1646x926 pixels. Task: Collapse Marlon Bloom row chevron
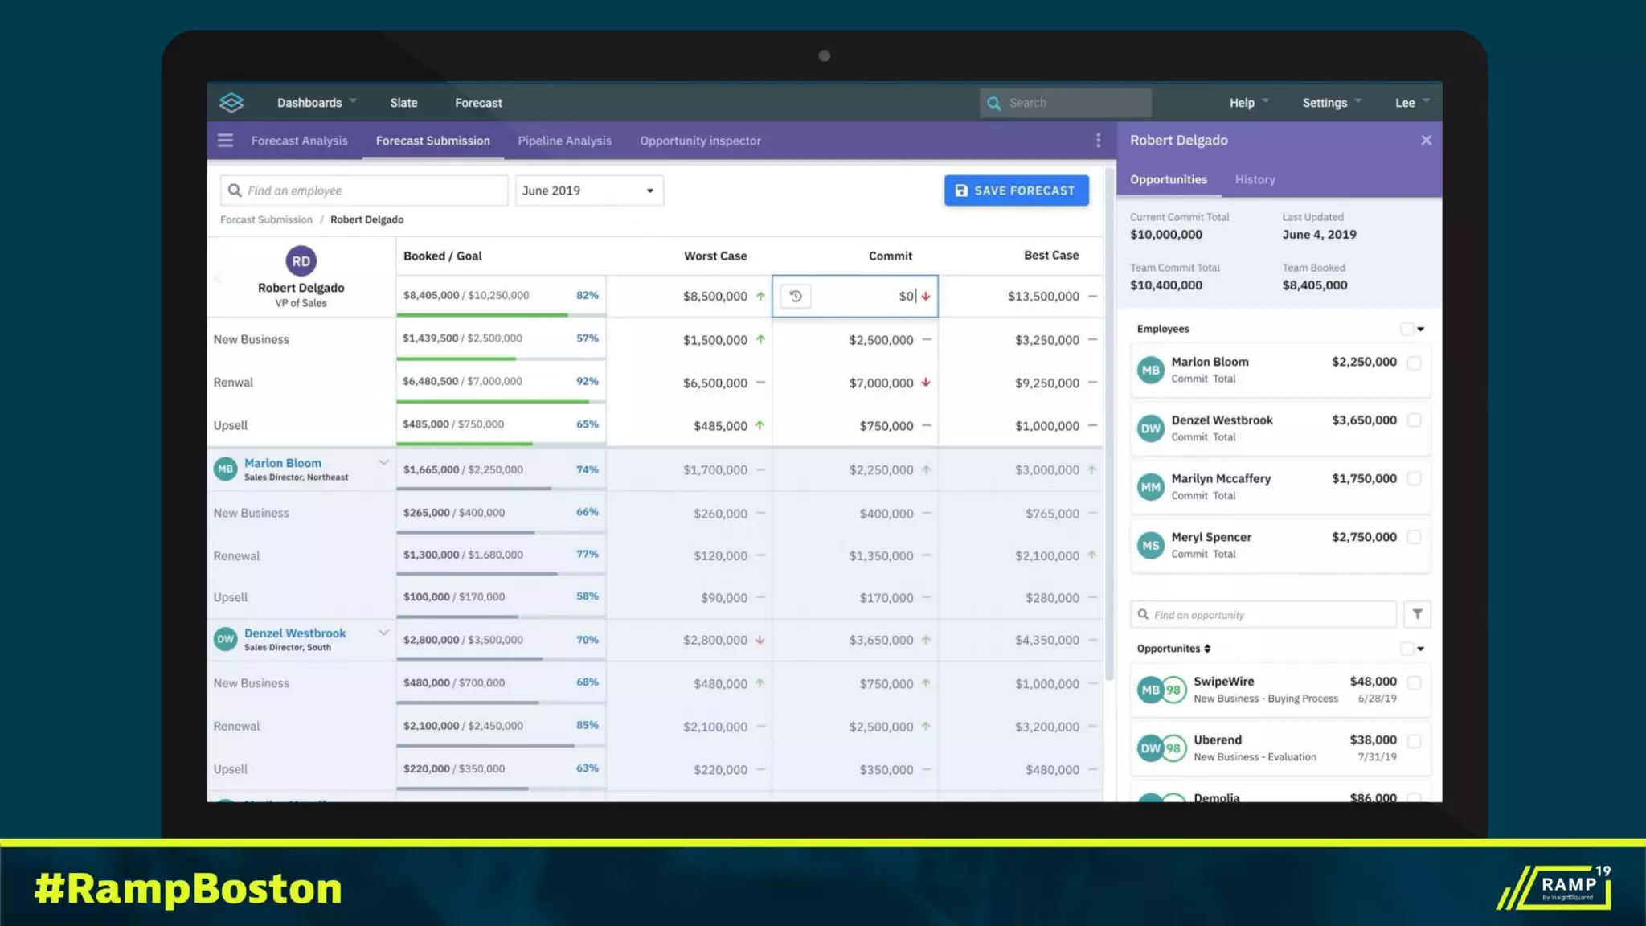coord(383,463)
